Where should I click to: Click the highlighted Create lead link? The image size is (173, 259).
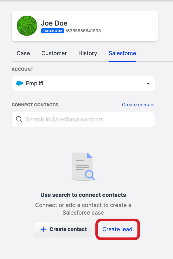click(117, 229)
